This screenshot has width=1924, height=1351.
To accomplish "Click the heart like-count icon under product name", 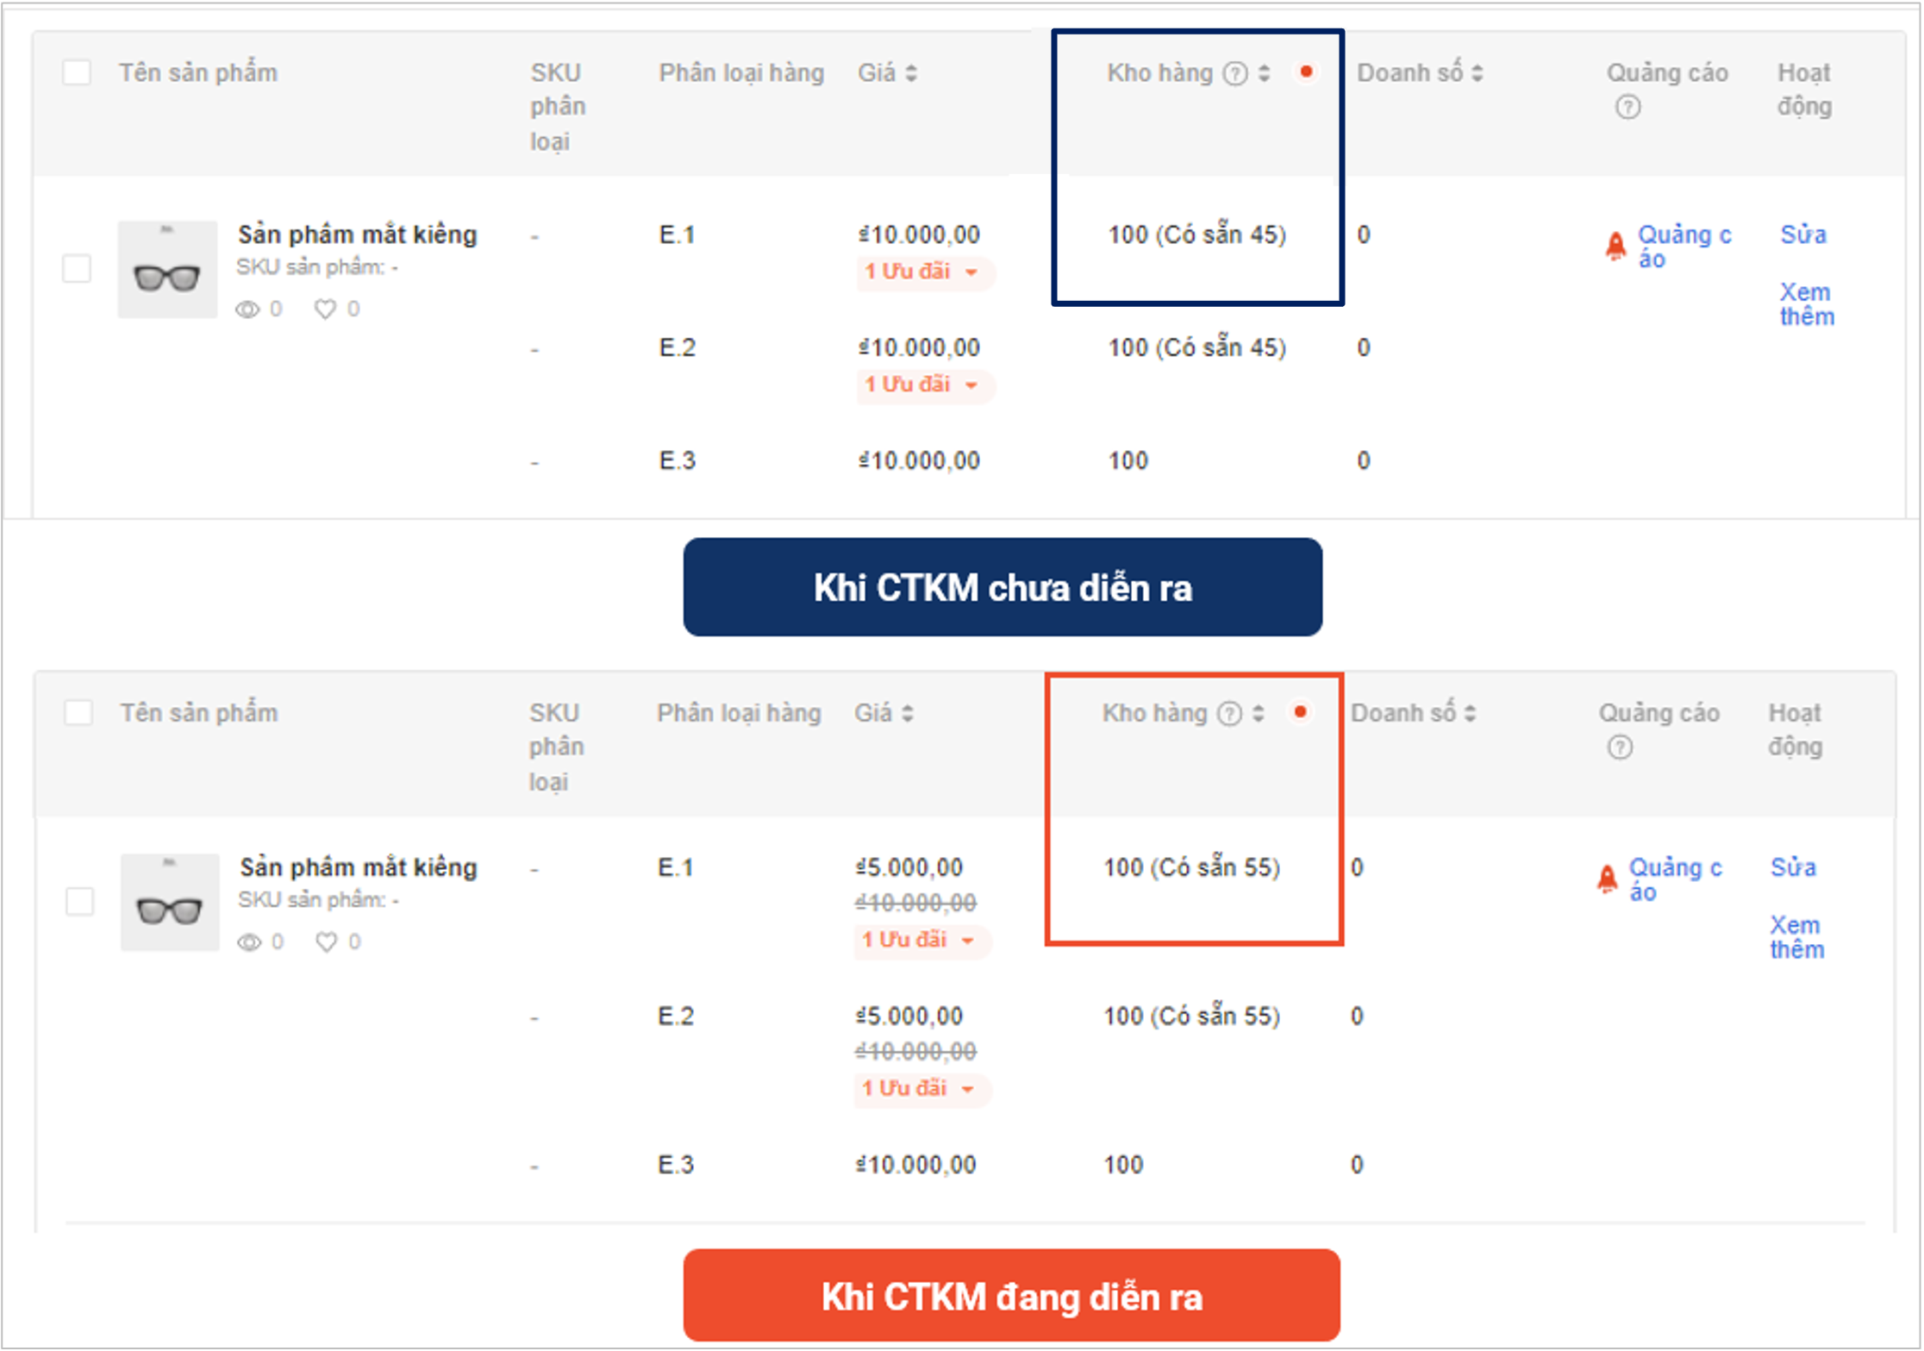I will [325, 308].
